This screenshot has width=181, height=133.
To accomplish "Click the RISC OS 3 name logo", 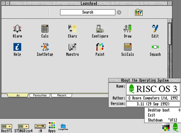I will point(153,89).
